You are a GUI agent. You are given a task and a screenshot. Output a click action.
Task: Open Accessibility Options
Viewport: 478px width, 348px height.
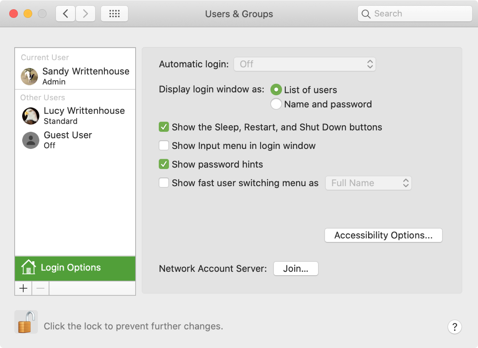coord(383,235)
